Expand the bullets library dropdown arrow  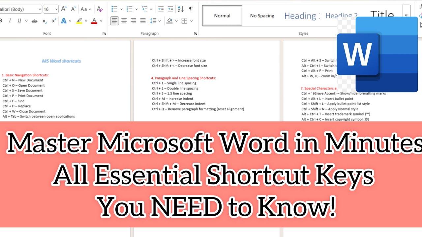(x=121, y=9)
